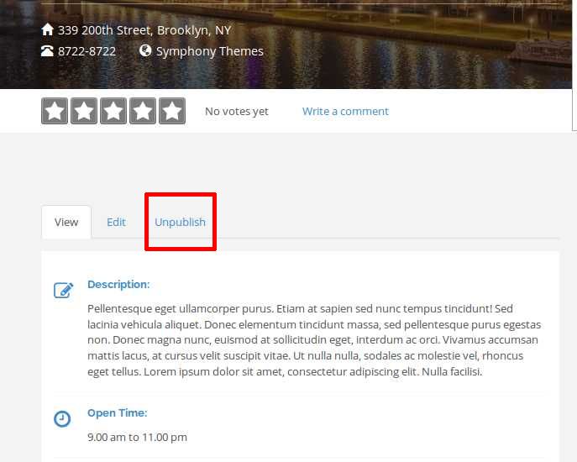577x462 pixels.
Task: Give a two-star rating
Action: tap(84, 111)
